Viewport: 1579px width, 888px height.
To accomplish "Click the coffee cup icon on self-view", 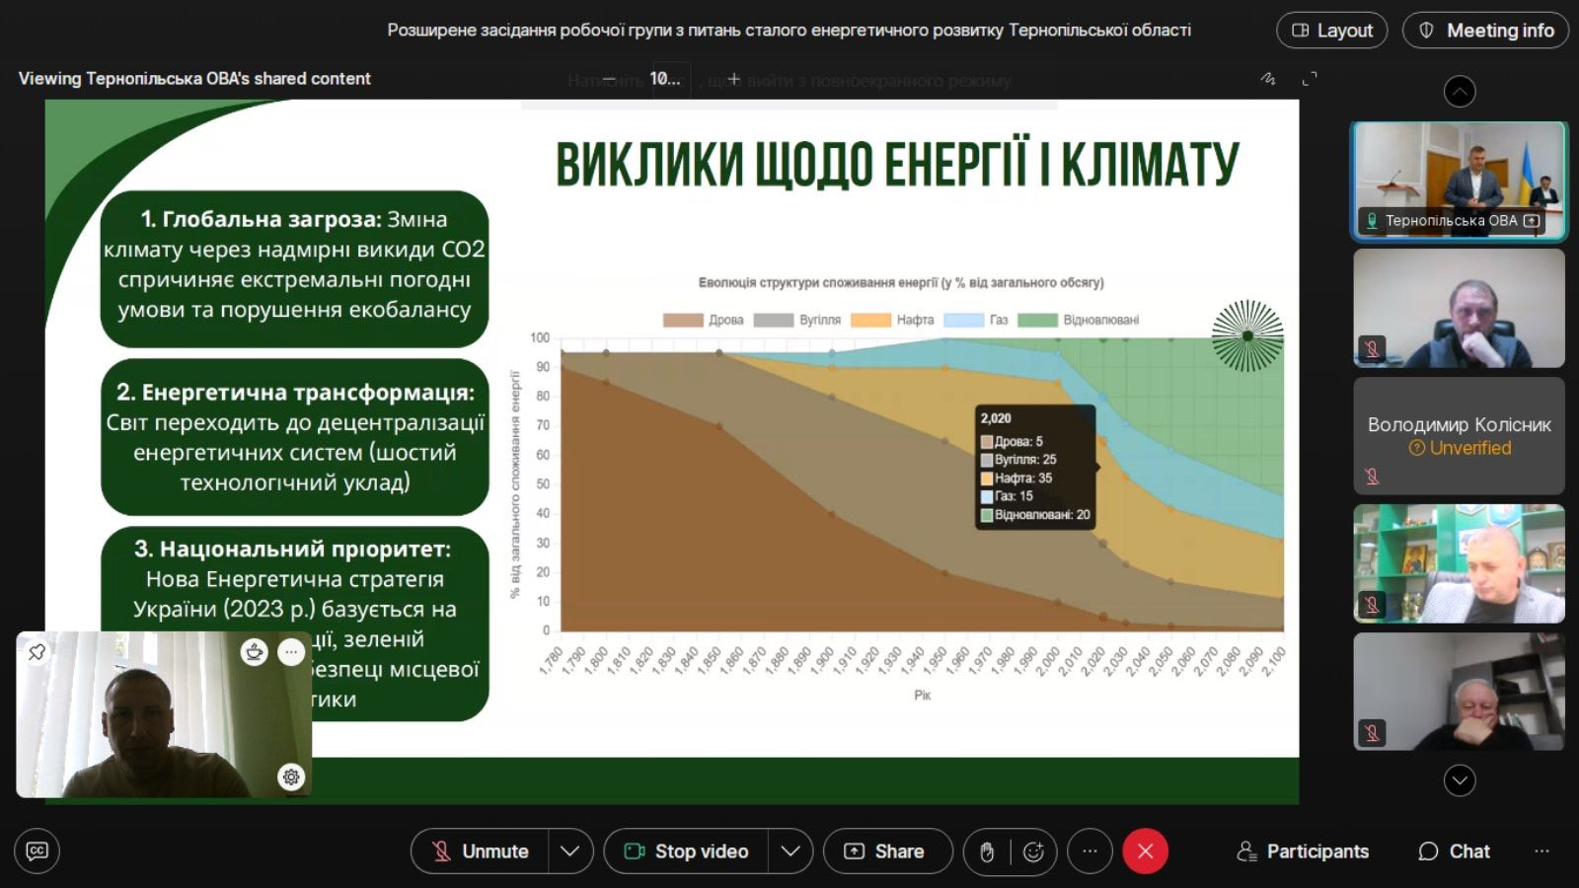I will click(x=255, y=652).
